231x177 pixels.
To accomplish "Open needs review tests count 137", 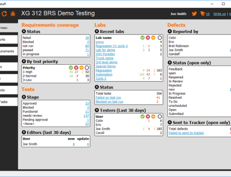I will [86, 116].
